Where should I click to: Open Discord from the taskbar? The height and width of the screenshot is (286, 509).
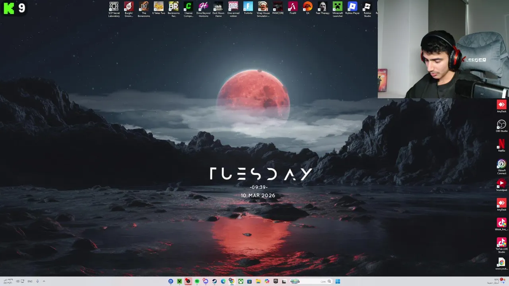206,281
